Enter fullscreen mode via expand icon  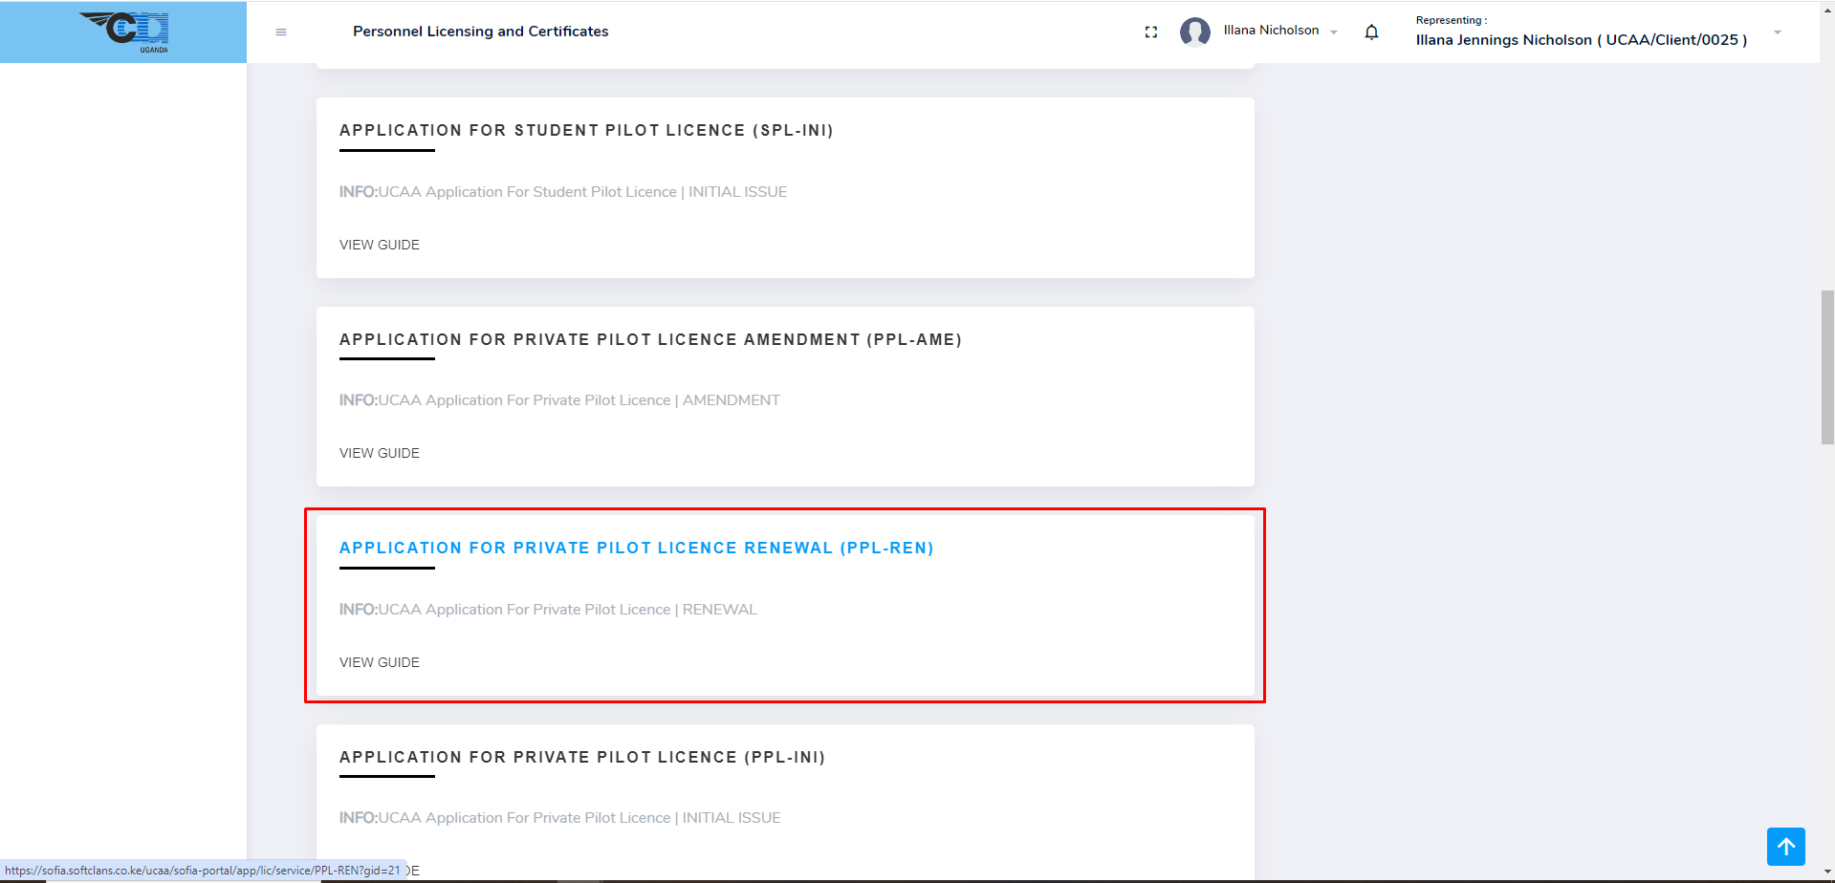pyautogui.click(x=1150, y=32)
